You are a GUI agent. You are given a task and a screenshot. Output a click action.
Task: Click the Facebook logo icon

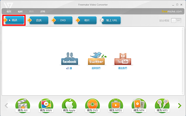(70, 59)
